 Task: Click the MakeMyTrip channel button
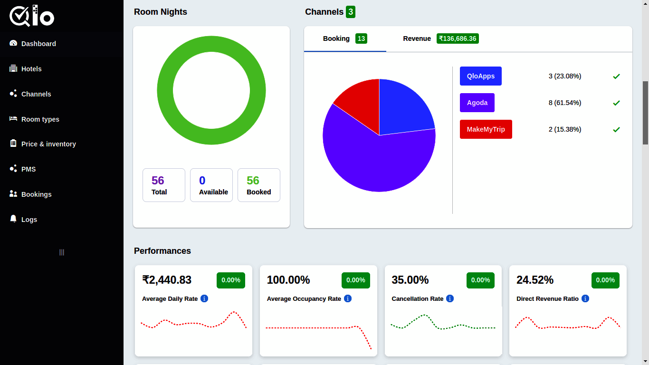(486, 129)
